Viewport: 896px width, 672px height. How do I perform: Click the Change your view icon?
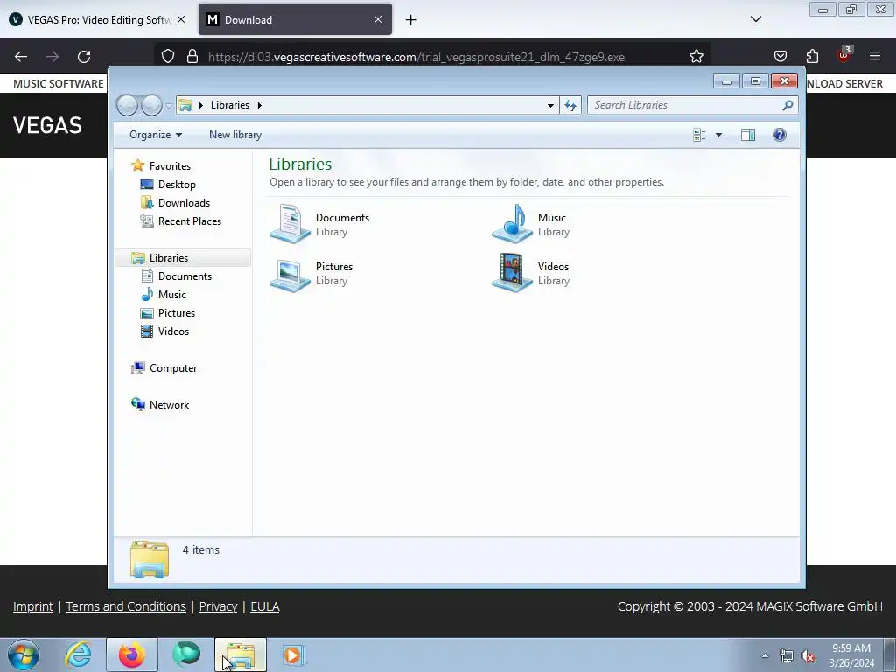(700, 135)
